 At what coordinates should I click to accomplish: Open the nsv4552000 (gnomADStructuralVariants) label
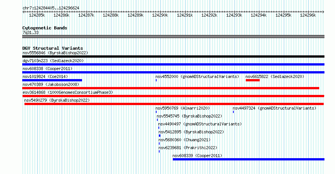[197, 76]
